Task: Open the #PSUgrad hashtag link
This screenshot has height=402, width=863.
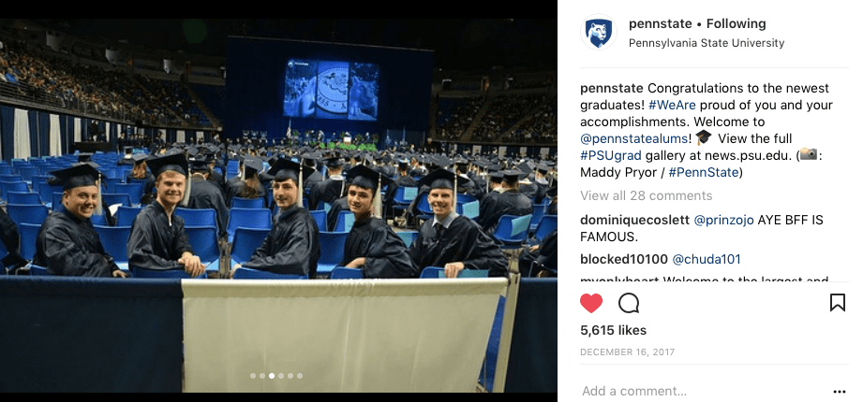Action: [x=610, y=155]
